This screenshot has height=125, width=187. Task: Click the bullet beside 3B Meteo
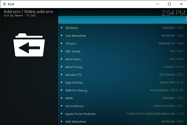click(x=62, y=28)
